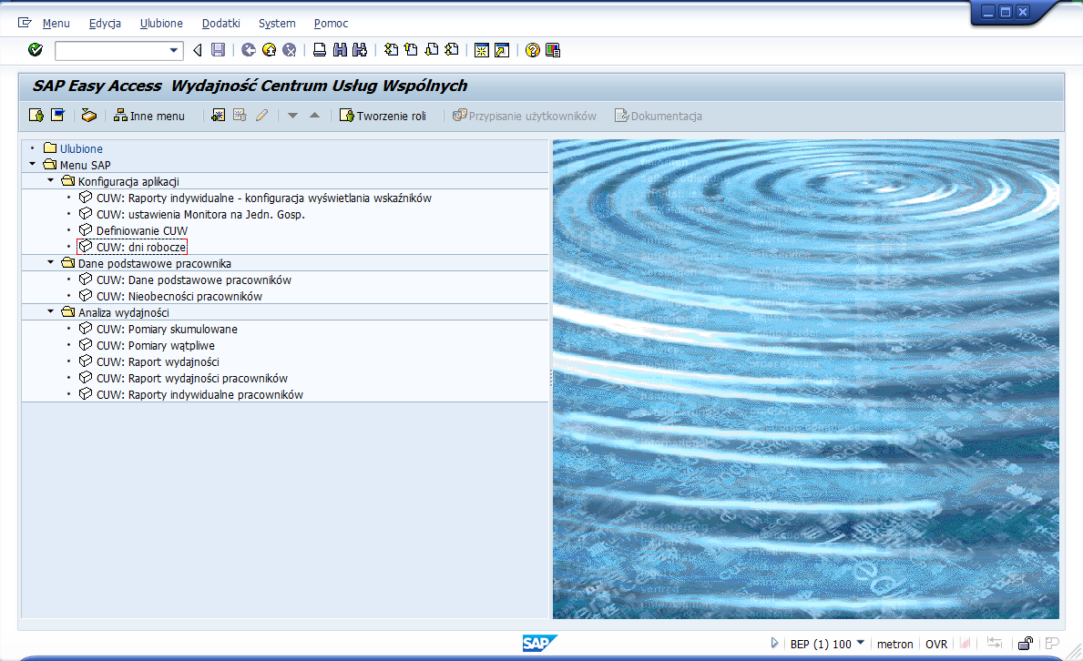
Task: Select the CUW: Raport wydajności item
Action: tap(158, 362)
